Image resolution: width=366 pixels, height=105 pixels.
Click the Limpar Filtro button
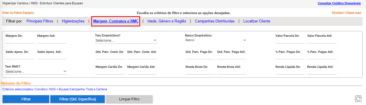[x=129, y=99]
